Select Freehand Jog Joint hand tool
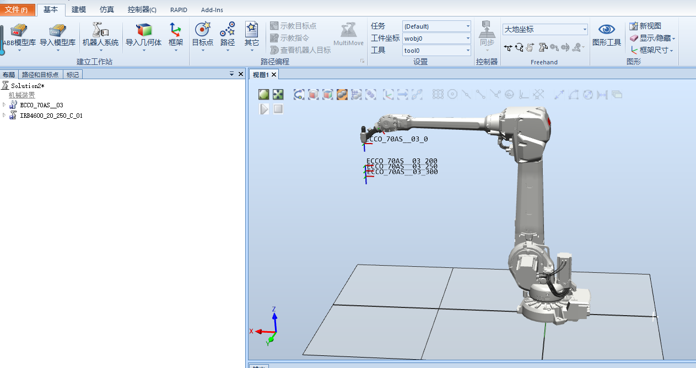This screenshot has width=696, height=368. [x=530, y=48]
